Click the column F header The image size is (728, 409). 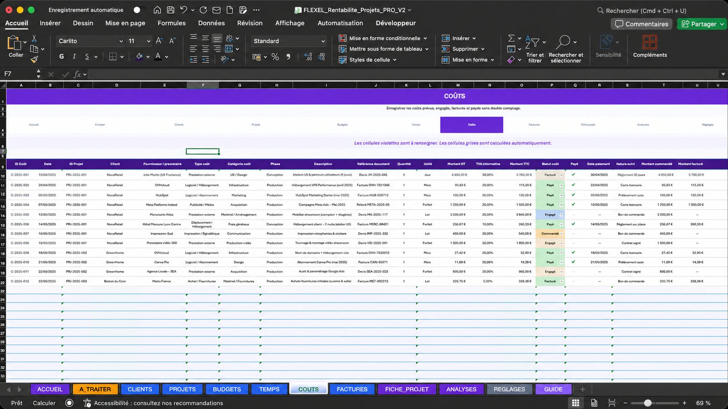tap(203, 85)
